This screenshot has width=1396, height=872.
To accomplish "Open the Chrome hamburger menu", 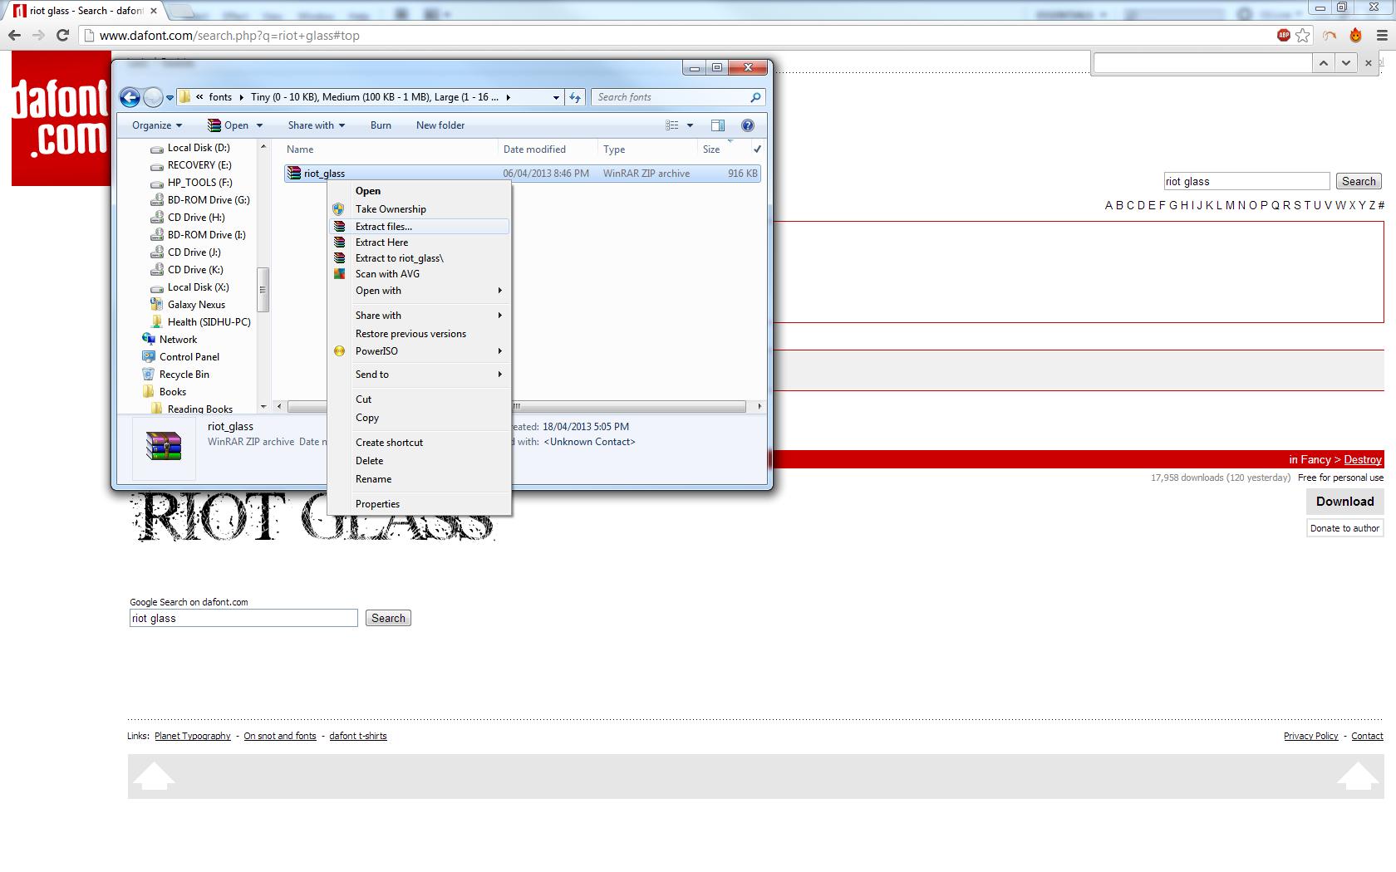I will point(1382,35).
